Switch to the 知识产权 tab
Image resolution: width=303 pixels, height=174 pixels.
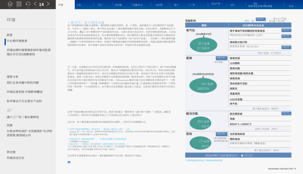tap(216, 4)
